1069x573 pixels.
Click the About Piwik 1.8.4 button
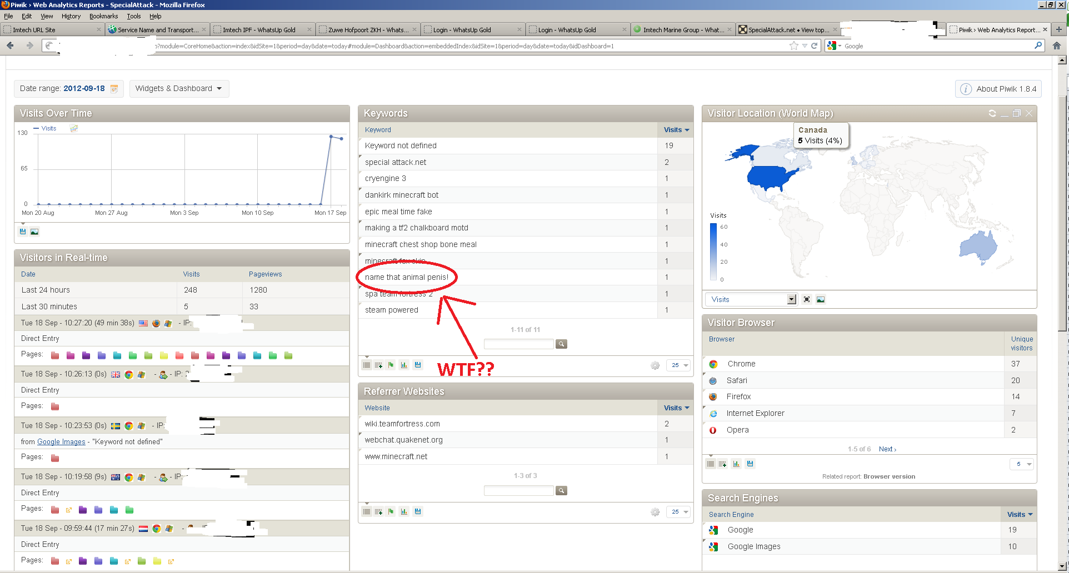click(x=998, y=89)
